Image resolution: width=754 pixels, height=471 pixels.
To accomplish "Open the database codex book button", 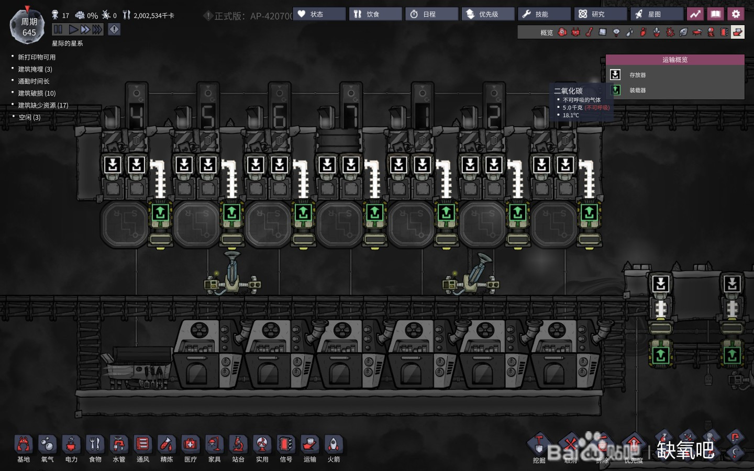I will pos(715,14).
